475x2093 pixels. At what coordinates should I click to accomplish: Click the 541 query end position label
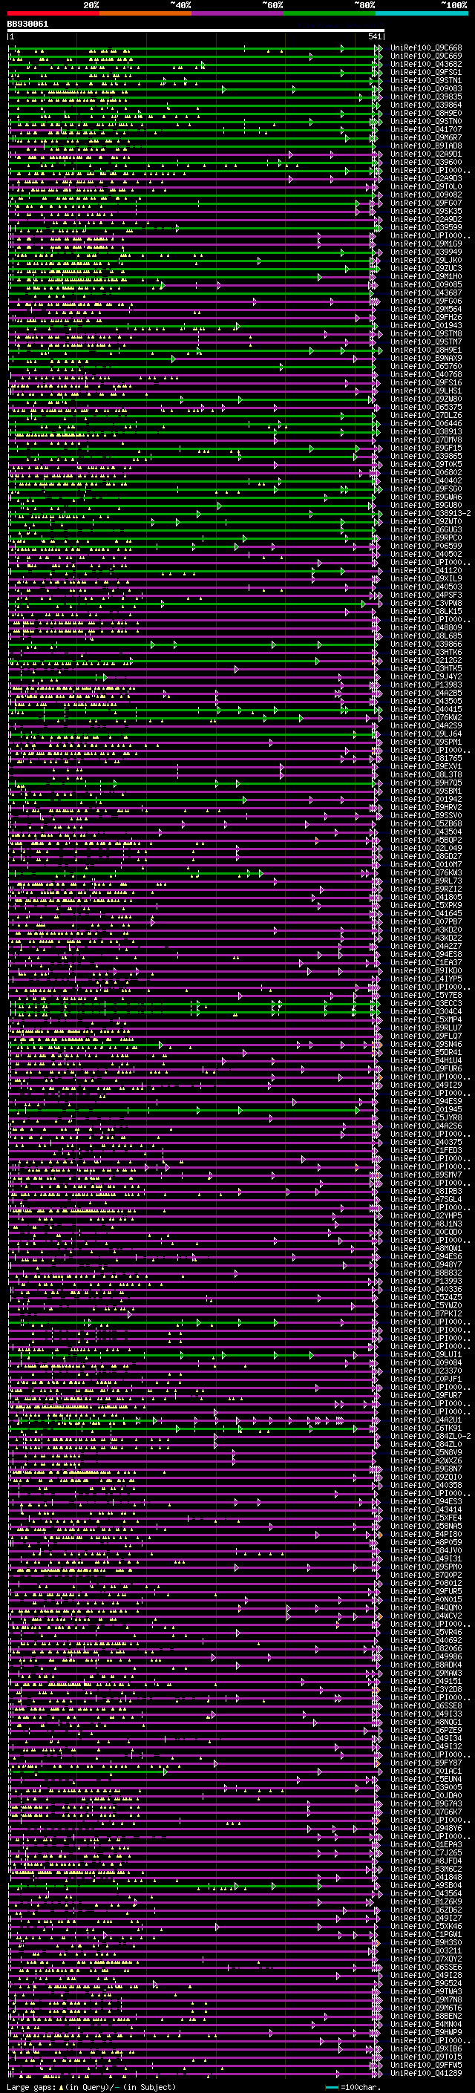click(374, 36)
